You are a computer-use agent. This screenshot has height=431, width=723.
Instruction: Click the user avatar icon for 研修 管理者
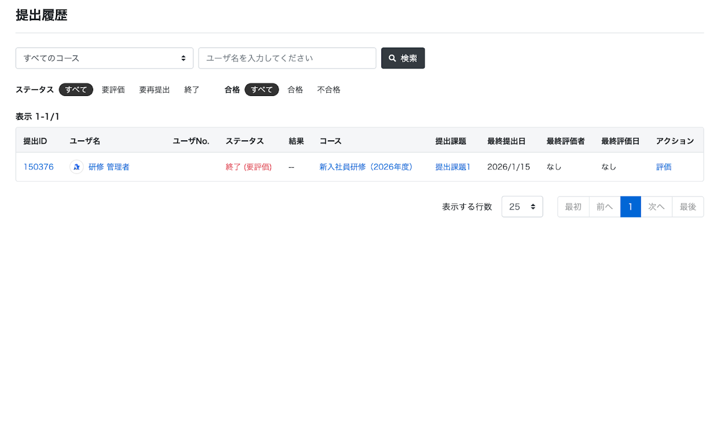tap(77, 167)
